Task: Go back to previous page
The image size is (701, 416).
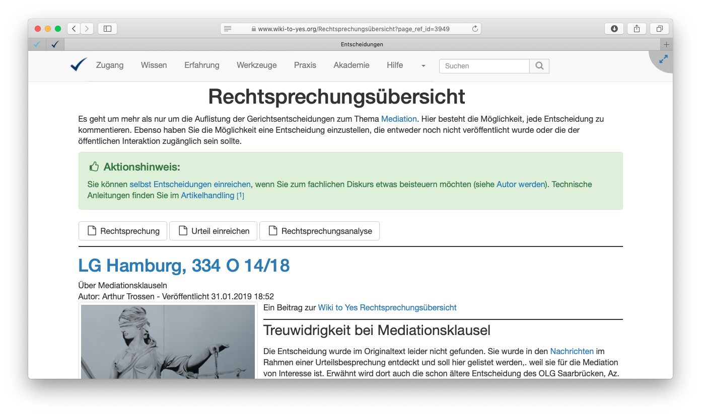Action: pos(74,29)
